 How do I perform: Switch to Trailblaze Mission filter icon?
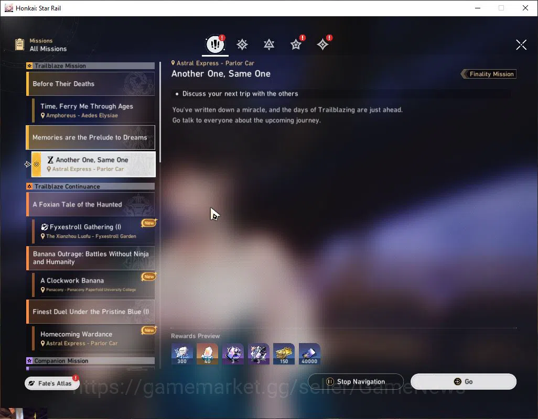(242, 45)
